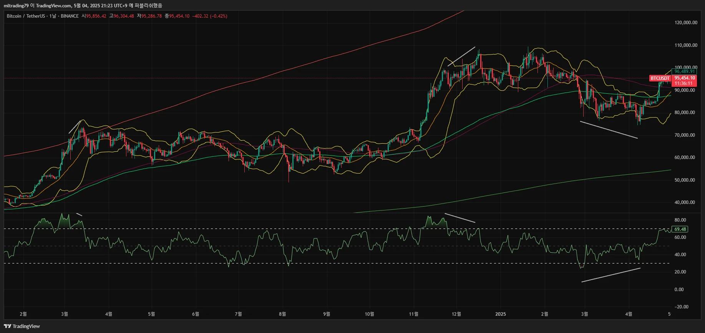
Task: Click the 80.00 RSI scale label
Action: point(680,220)
